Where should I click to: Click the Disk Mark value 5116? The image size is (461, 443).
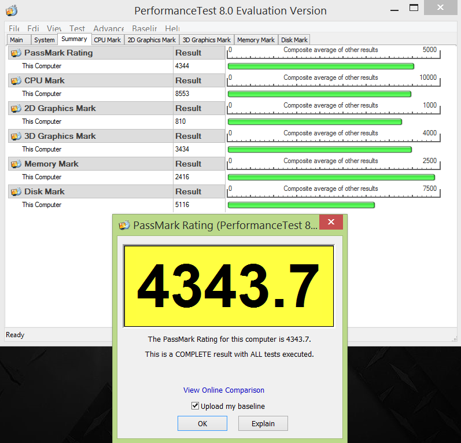tap(182, 205)
